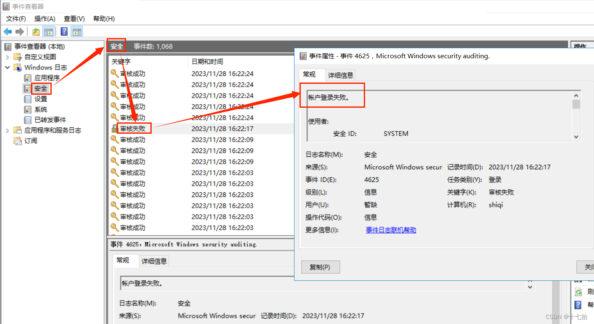Open a saved log via the folder icon
The image size is (594, 324).
coord(36,31)
